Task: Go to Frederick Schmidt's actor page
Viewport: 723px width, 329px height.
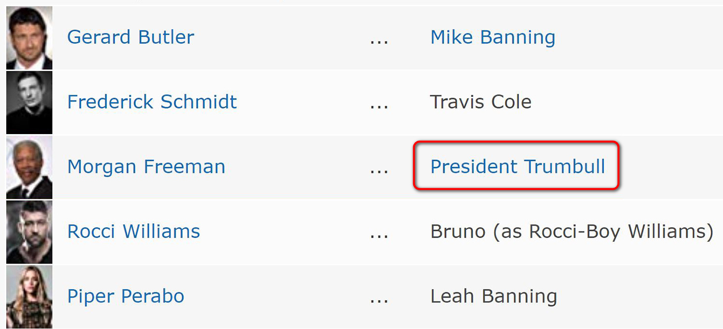Action: pyautogui.click(x=152, y=102)
